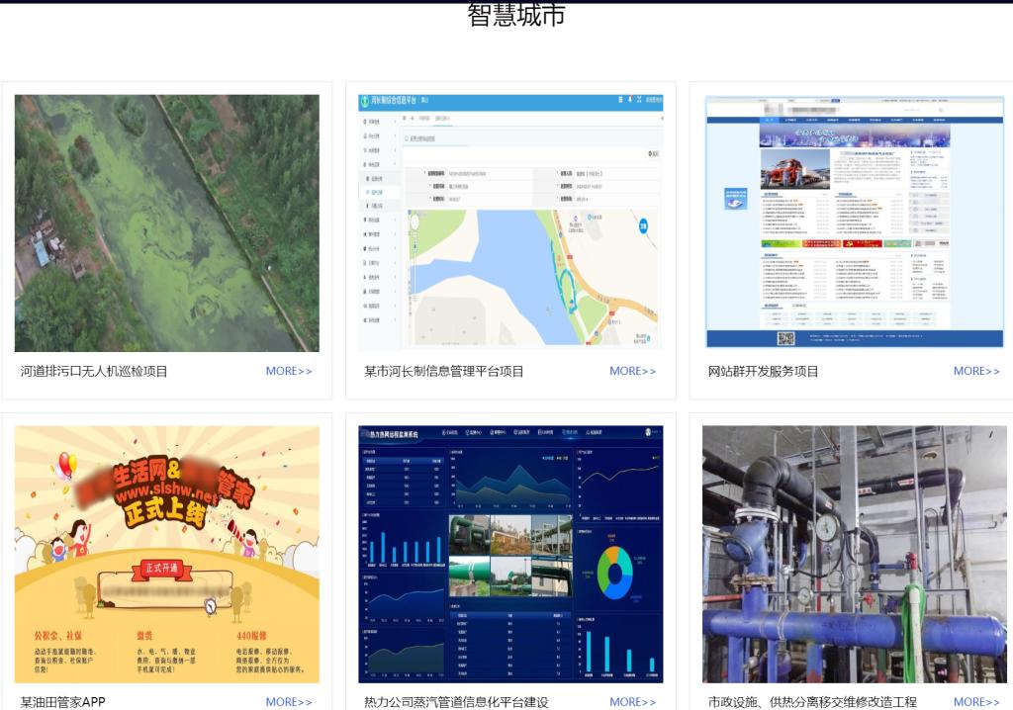Click the blue heating pipes photo
This screenshot has width=1013, height=710.
tap(854, 554)
